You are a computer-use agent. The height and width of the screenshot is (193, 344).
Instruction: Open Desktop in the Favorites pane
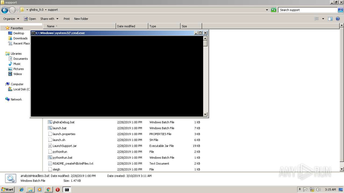[19, 33]
